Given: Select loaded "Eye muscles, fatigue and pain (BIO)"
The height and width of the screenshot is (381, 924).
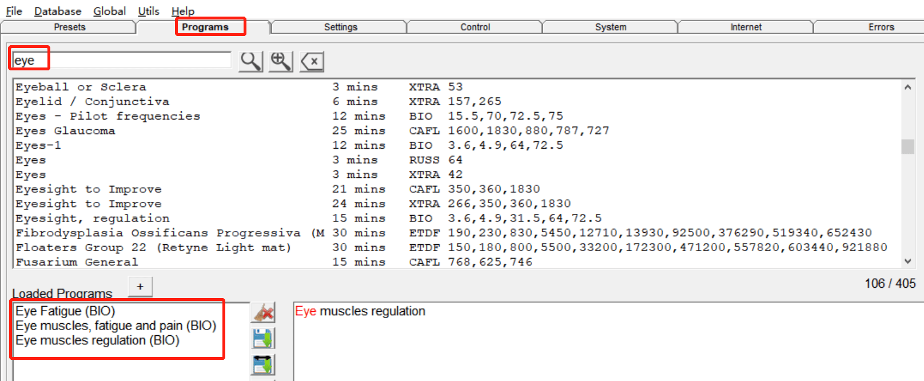Looking at the screenshot, I should click(115, 326).
